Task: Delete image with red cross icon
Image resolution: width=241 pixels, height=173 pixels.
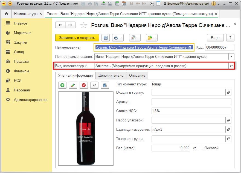Action: click(x=83, y=85)
